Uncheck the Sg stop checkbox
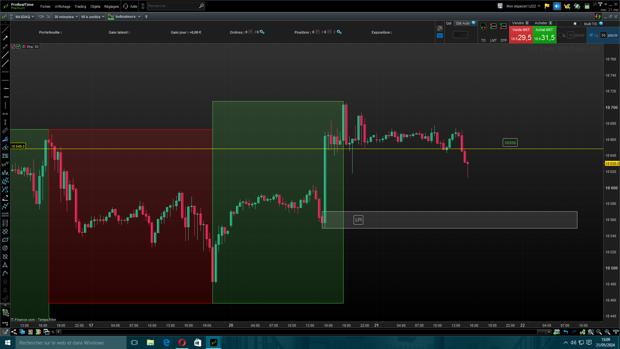The height and width of the screenshot is (349, 620). (x=591, y=35)
